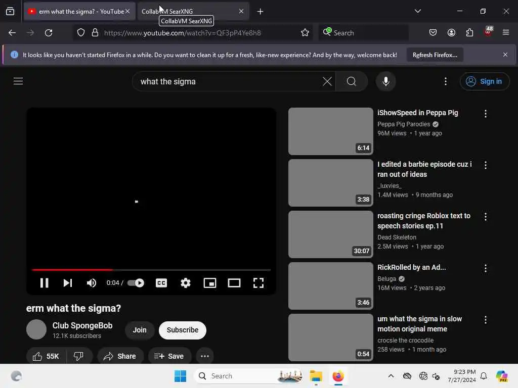The height and width of the screenshot is (388, 518).
Task: Open a new Firefox tab
Action: 261,12
